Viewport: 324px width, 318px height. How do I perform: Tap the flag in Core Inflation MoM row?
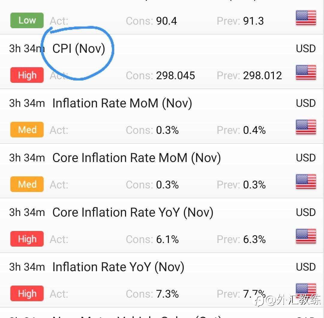pyautogui.click(x=306, y=181)
